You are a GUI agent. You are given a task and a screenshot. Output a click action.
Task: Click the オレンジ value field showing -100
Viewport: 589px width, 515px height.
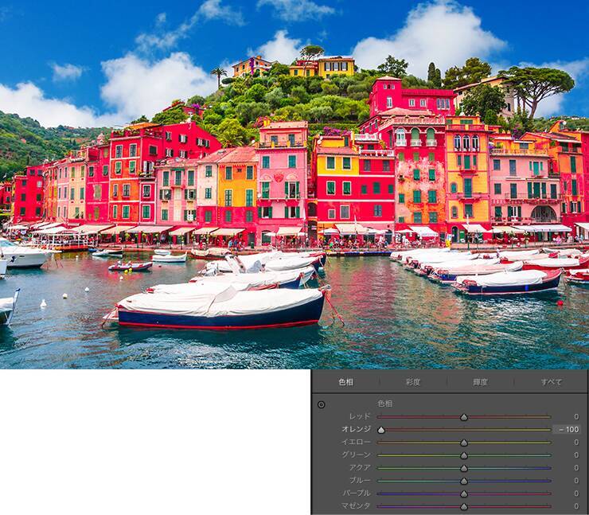[568, 430]
